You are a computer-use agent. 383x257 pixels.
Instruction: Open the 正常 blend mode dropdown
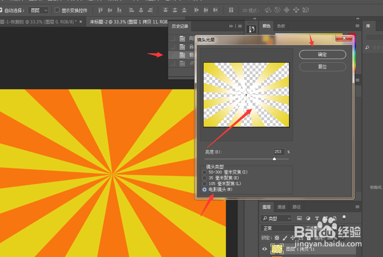(x=282, y=228)
